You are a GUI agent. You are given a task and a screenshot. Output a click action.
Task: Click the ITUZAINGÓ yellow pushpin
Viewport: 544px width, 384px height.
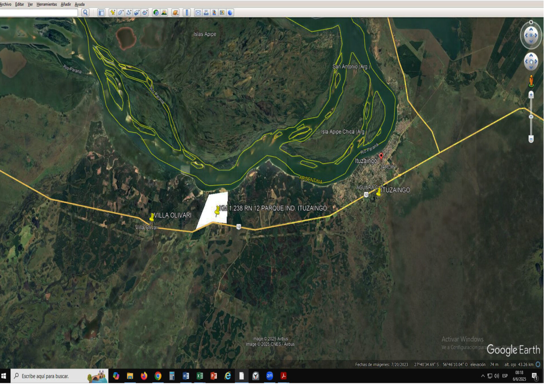(379, 192)
